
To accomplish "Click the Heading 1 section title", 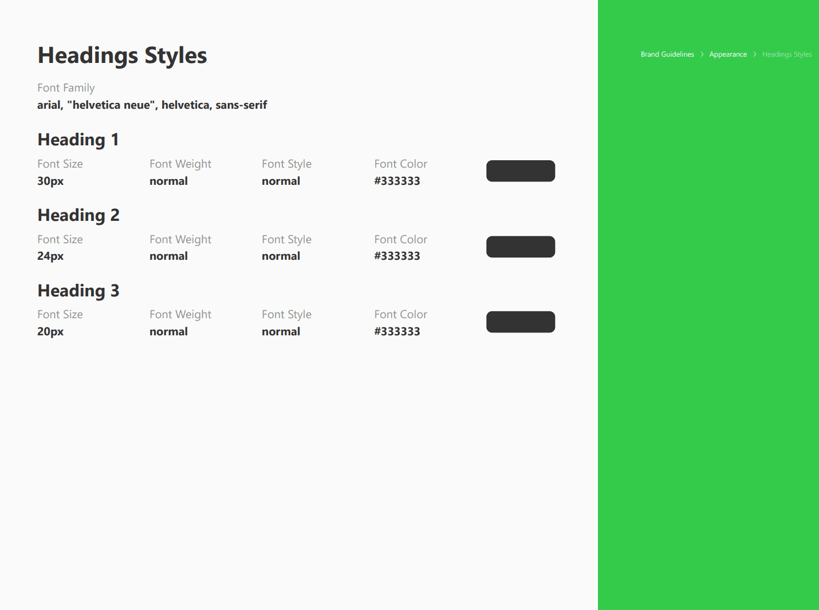I will (x=78, y=140).
